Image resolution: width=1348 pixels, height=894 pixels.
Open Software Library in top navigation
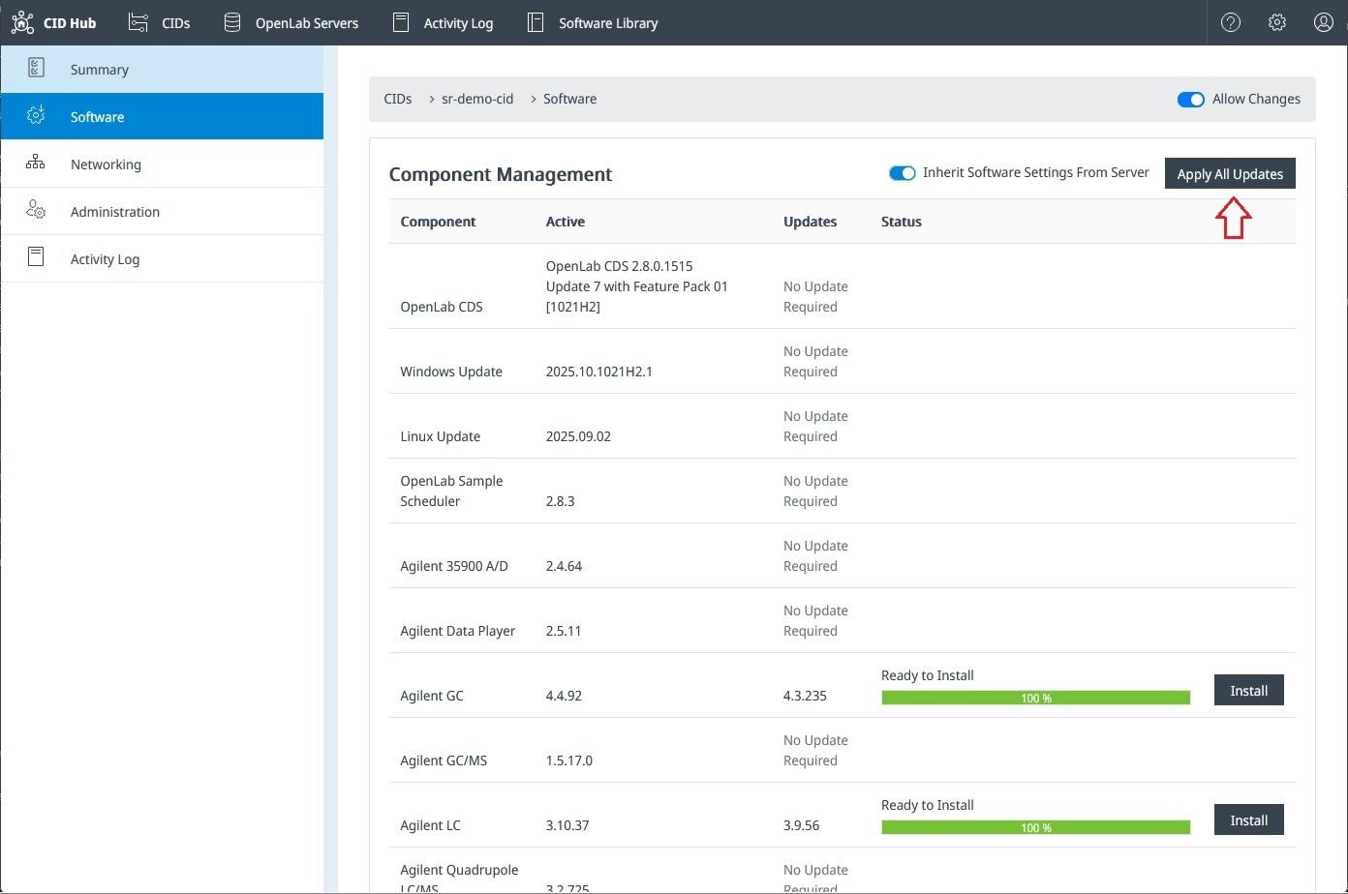tap(608, 23)
